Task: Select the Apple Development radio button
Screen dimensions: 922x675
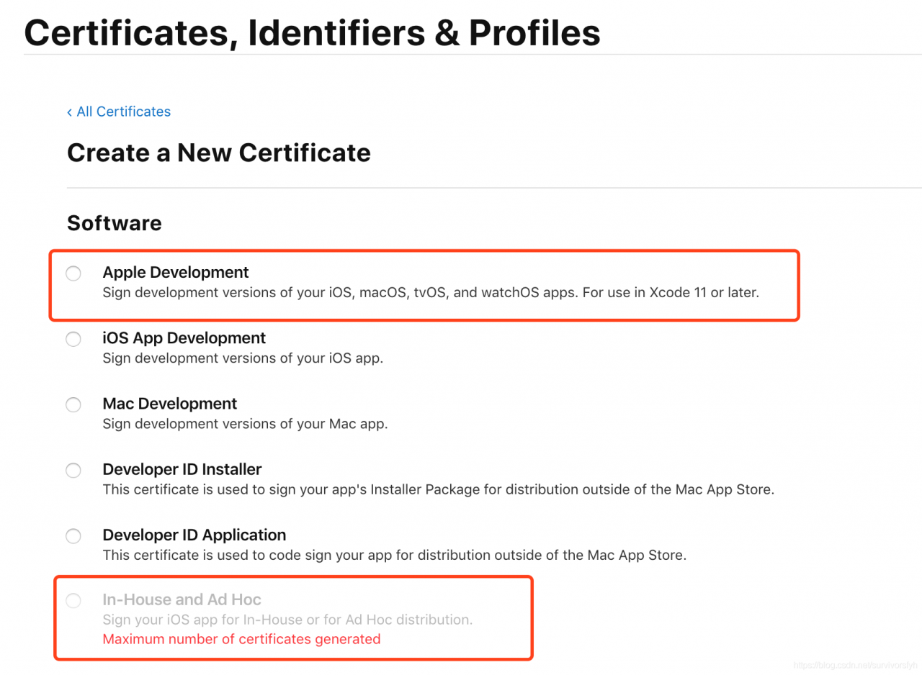Action: point(73,273)
